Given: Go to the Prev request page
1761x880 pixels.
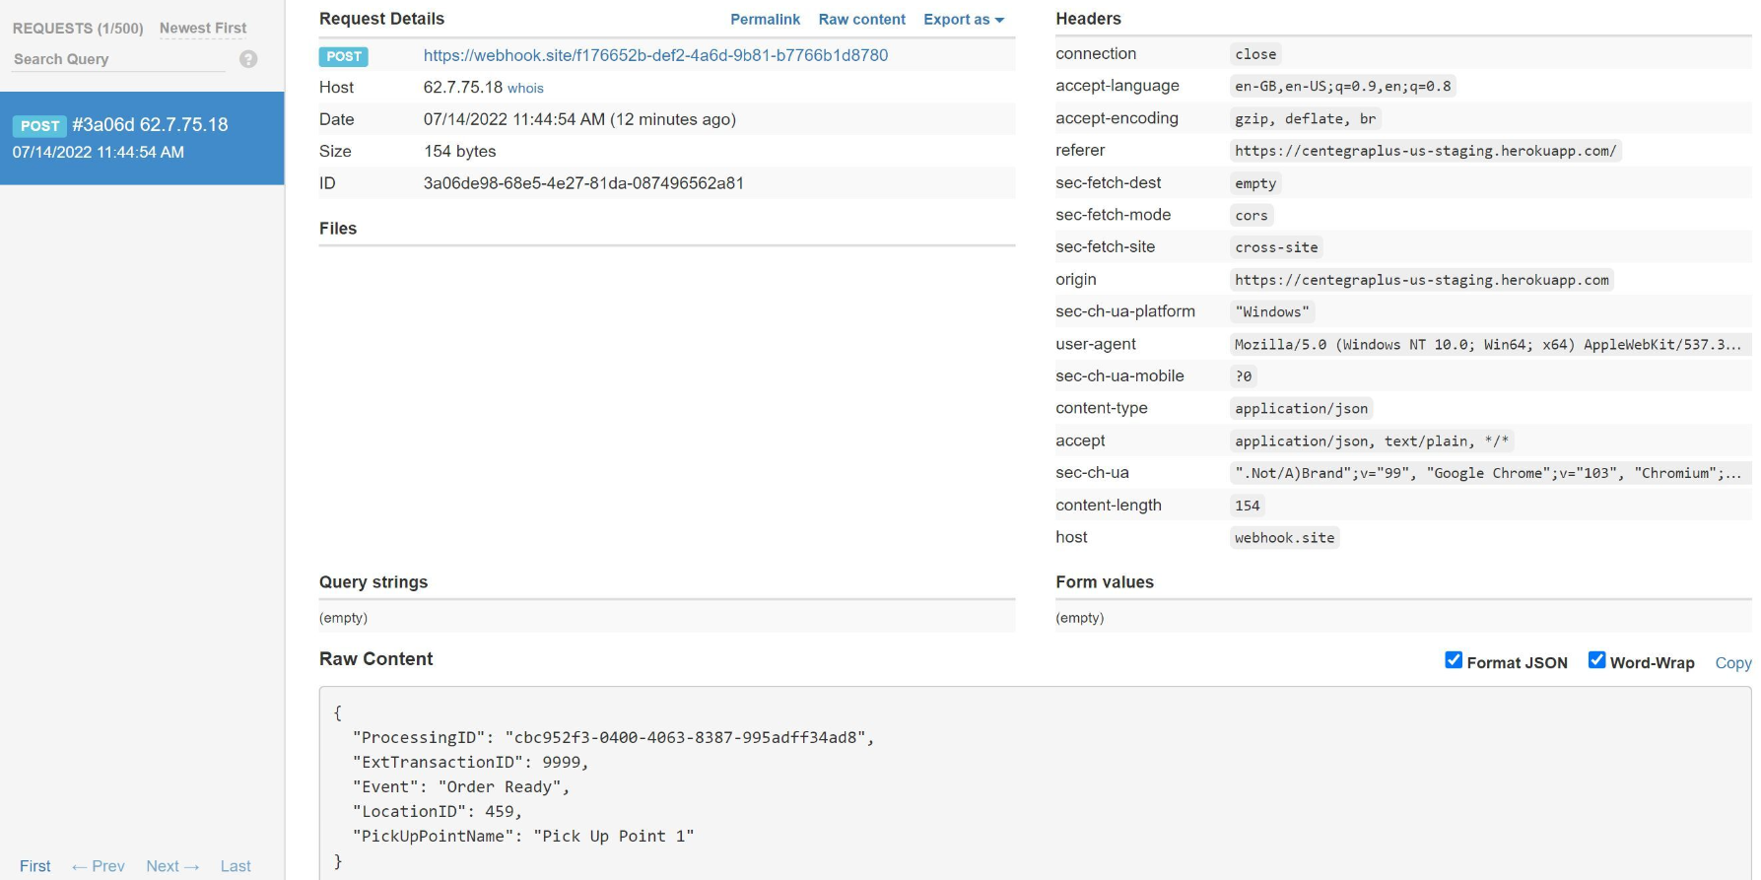Looking at the screenshot, I should [x=99, y=866].
